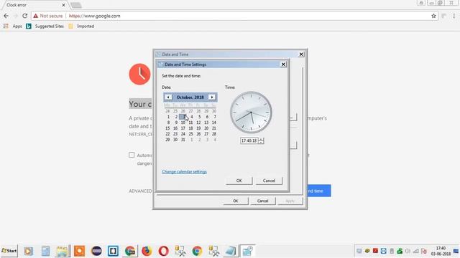The height and width of the screenshot is (258, 460).
Task: Cancel the Date and Time Settings dialog
Action: click(269, 181)
